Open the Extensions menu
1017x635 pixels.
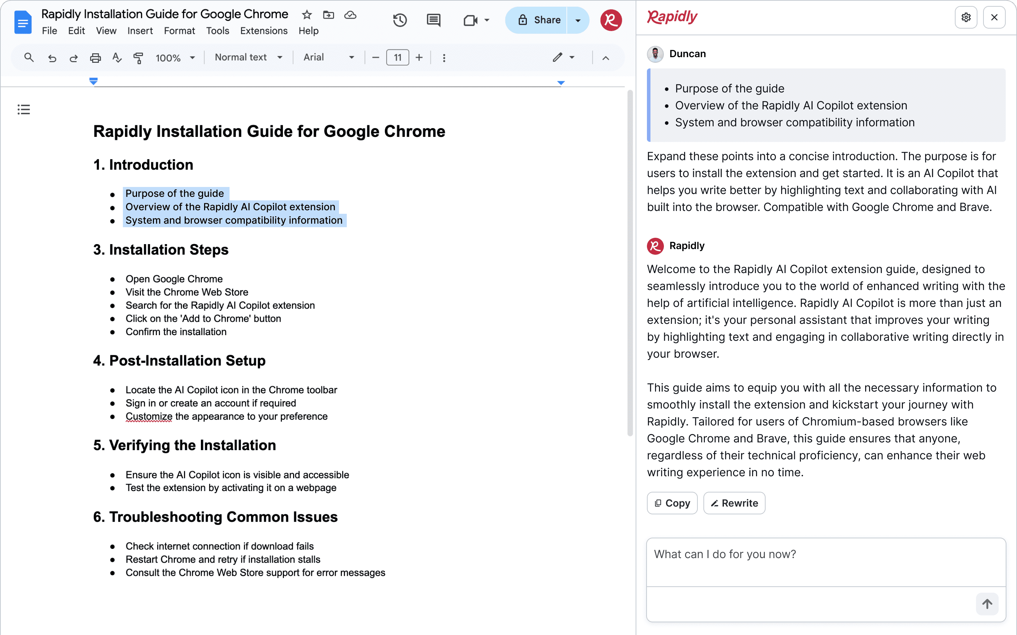263,31
